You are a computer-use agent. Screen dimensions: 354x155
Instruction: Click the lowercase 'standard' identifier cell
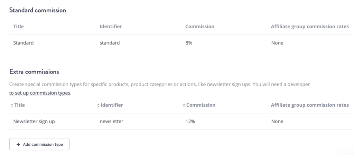pos(110,43)
